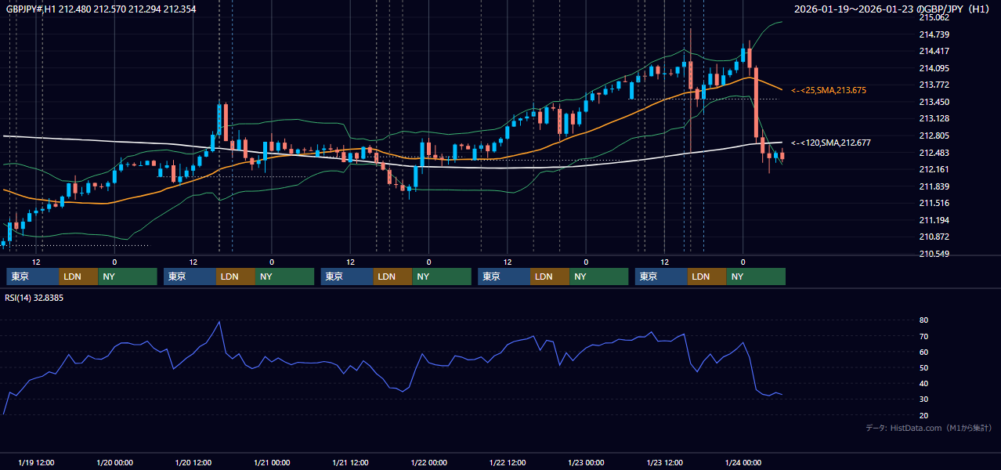Click the 1/21 12:00 time label
This screenshot has width=1001, height=470.
pyautogui.click(x=350, y=463)
